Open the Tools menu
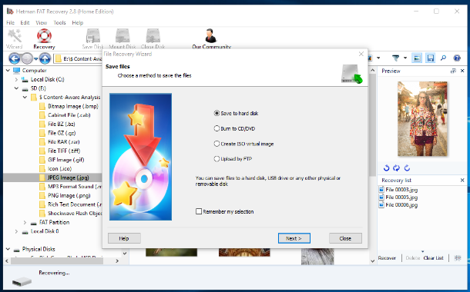Viewport: 470px width, 292px height. click(59, 23)
